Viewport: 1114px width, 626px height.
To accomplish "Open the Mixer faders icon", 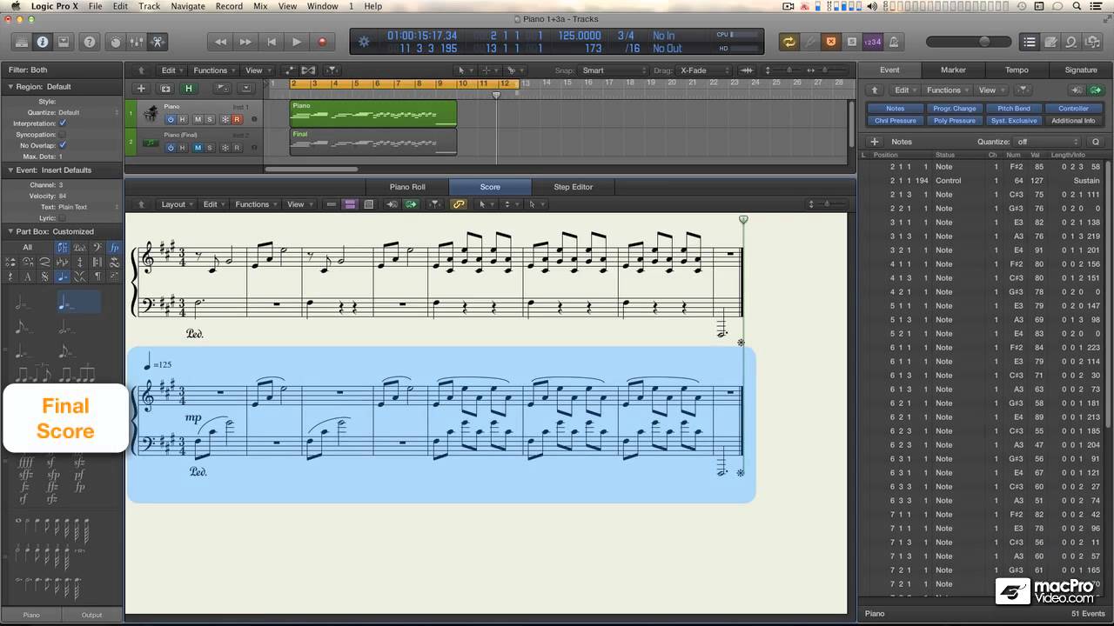I will click(x=136, y=41).
